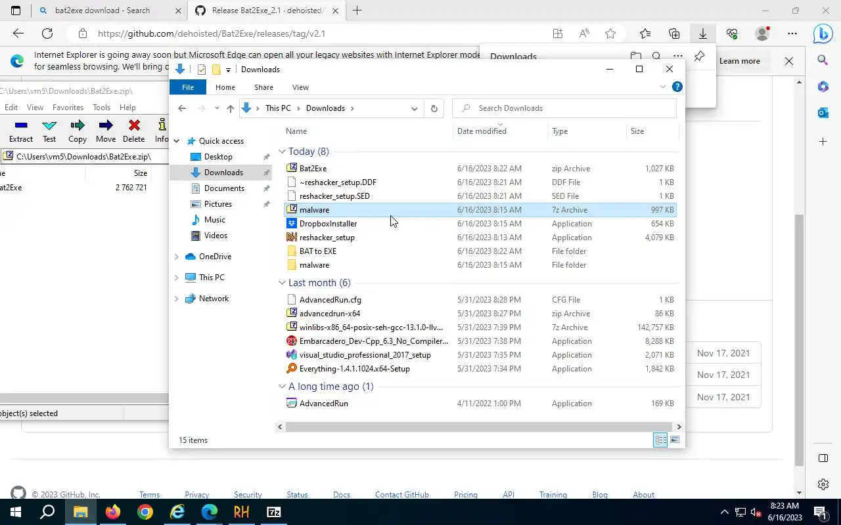
Task: Open Edge settings and more menu
Action: [x=792, y=33]
